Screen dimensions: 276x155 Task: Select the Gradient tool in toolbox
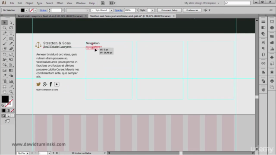tap(11, 70)
